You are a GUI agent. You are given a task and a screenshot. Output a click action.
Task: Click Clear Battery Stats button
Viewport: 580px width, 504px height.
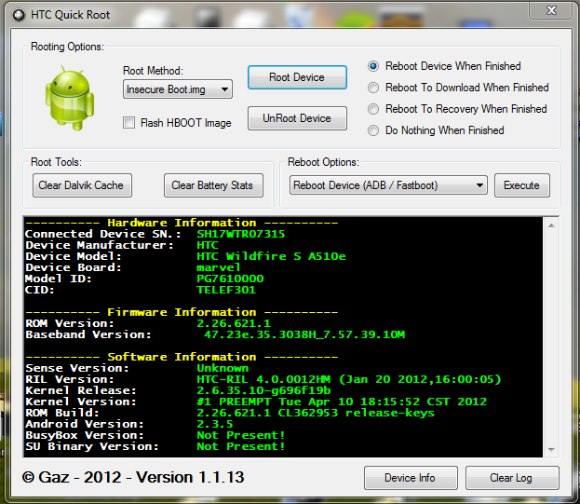click(213, 185)
